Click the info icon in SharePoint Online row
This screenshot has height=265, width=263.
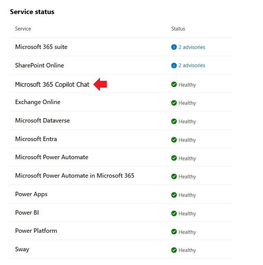click(174, 65)
